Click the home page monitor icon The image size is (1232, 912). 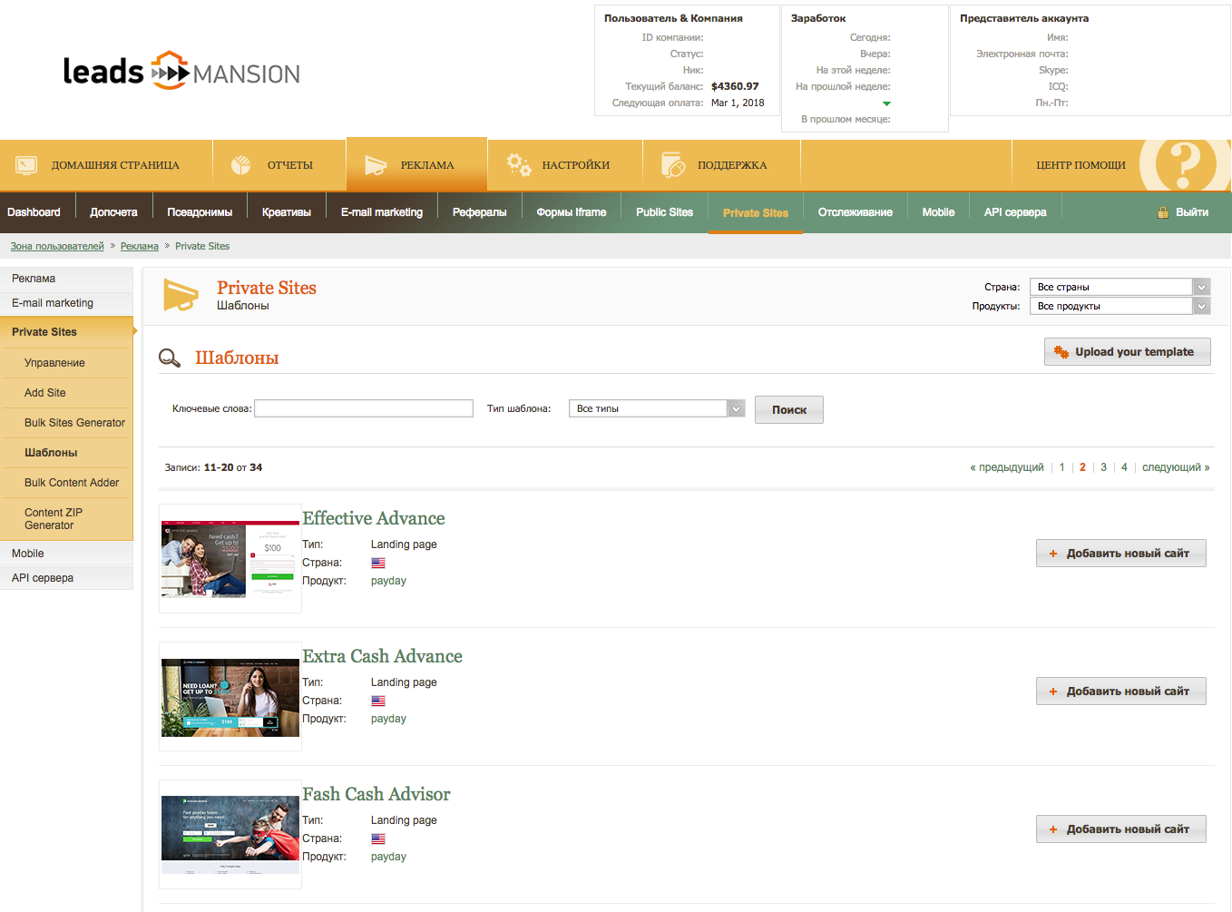(x=26, y=165)
